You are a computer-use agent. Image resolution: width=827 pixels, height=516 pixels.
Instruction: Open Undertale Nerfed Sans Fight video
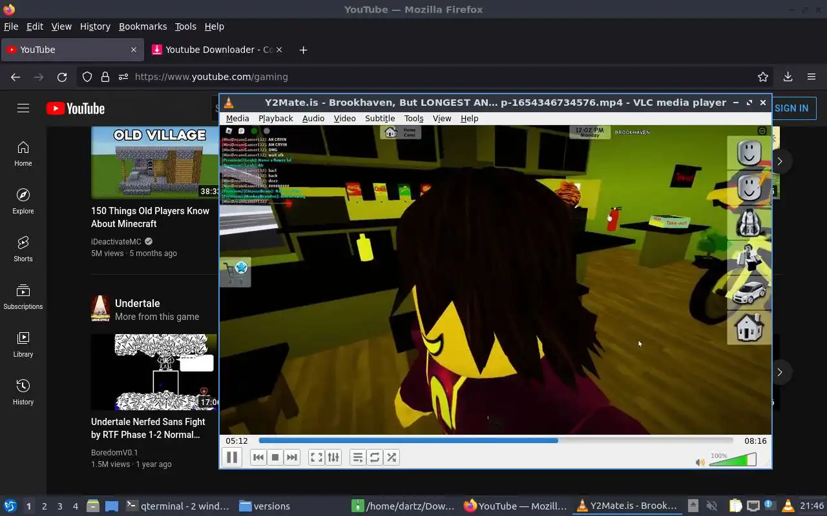(148, 428)
